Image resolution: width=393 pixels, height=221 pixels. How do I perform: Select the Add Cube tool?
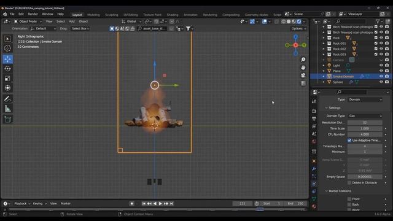7,120
